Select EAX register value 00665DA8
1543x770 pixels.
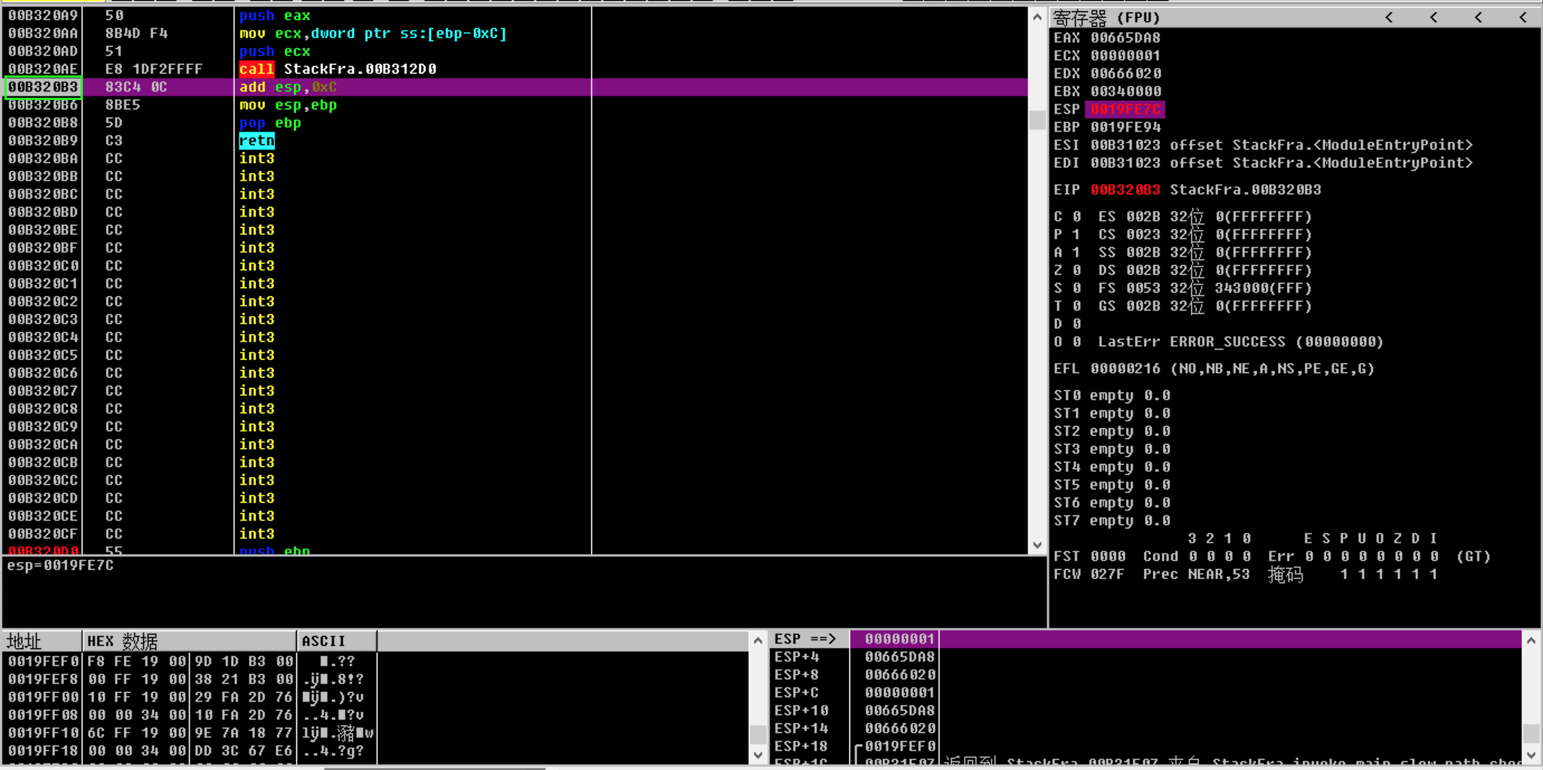[x=1126, y=38]
